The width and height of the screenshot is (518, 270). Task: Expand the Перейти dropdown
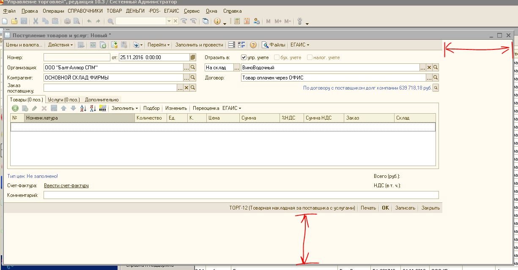pyautogui.click(x=159, y=45)
